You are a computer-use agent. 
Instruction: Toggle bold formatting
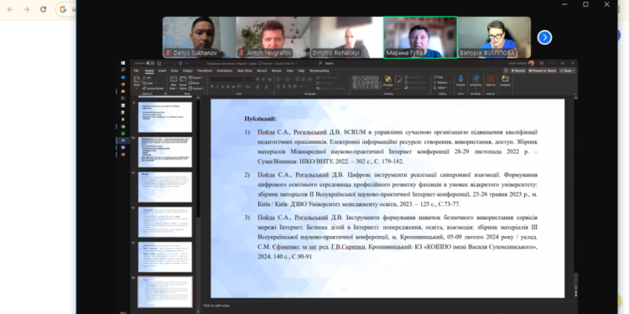coord(212,86)
